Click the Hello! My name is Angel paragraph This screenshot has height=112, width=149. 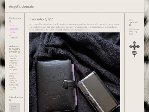coord(14,63)
